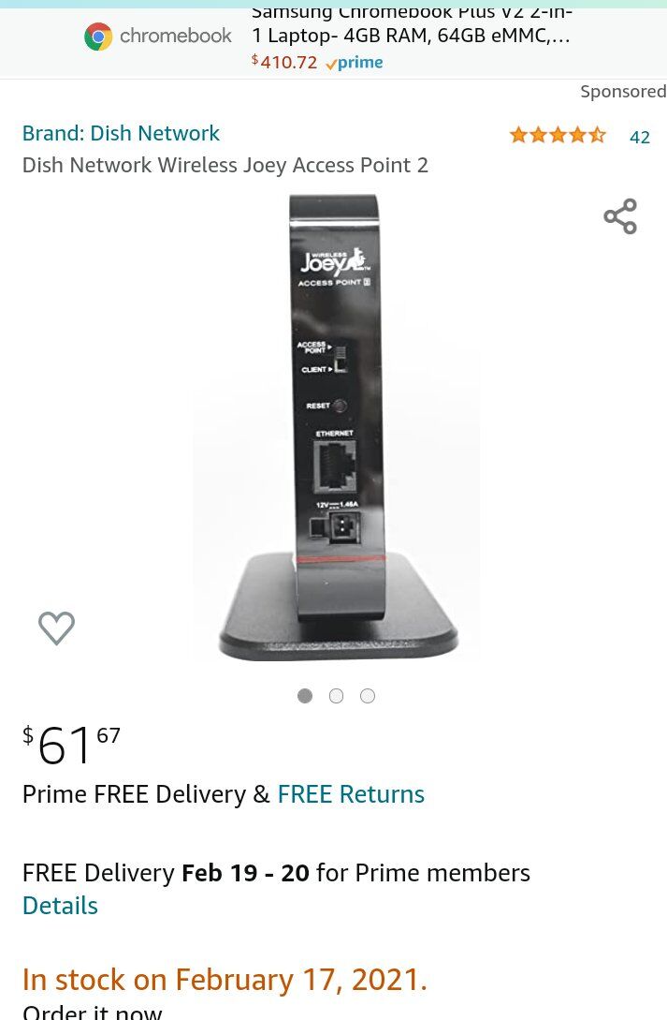Tap the share icon beside product image
667x1020 pixels.
[x=620, y=216]
